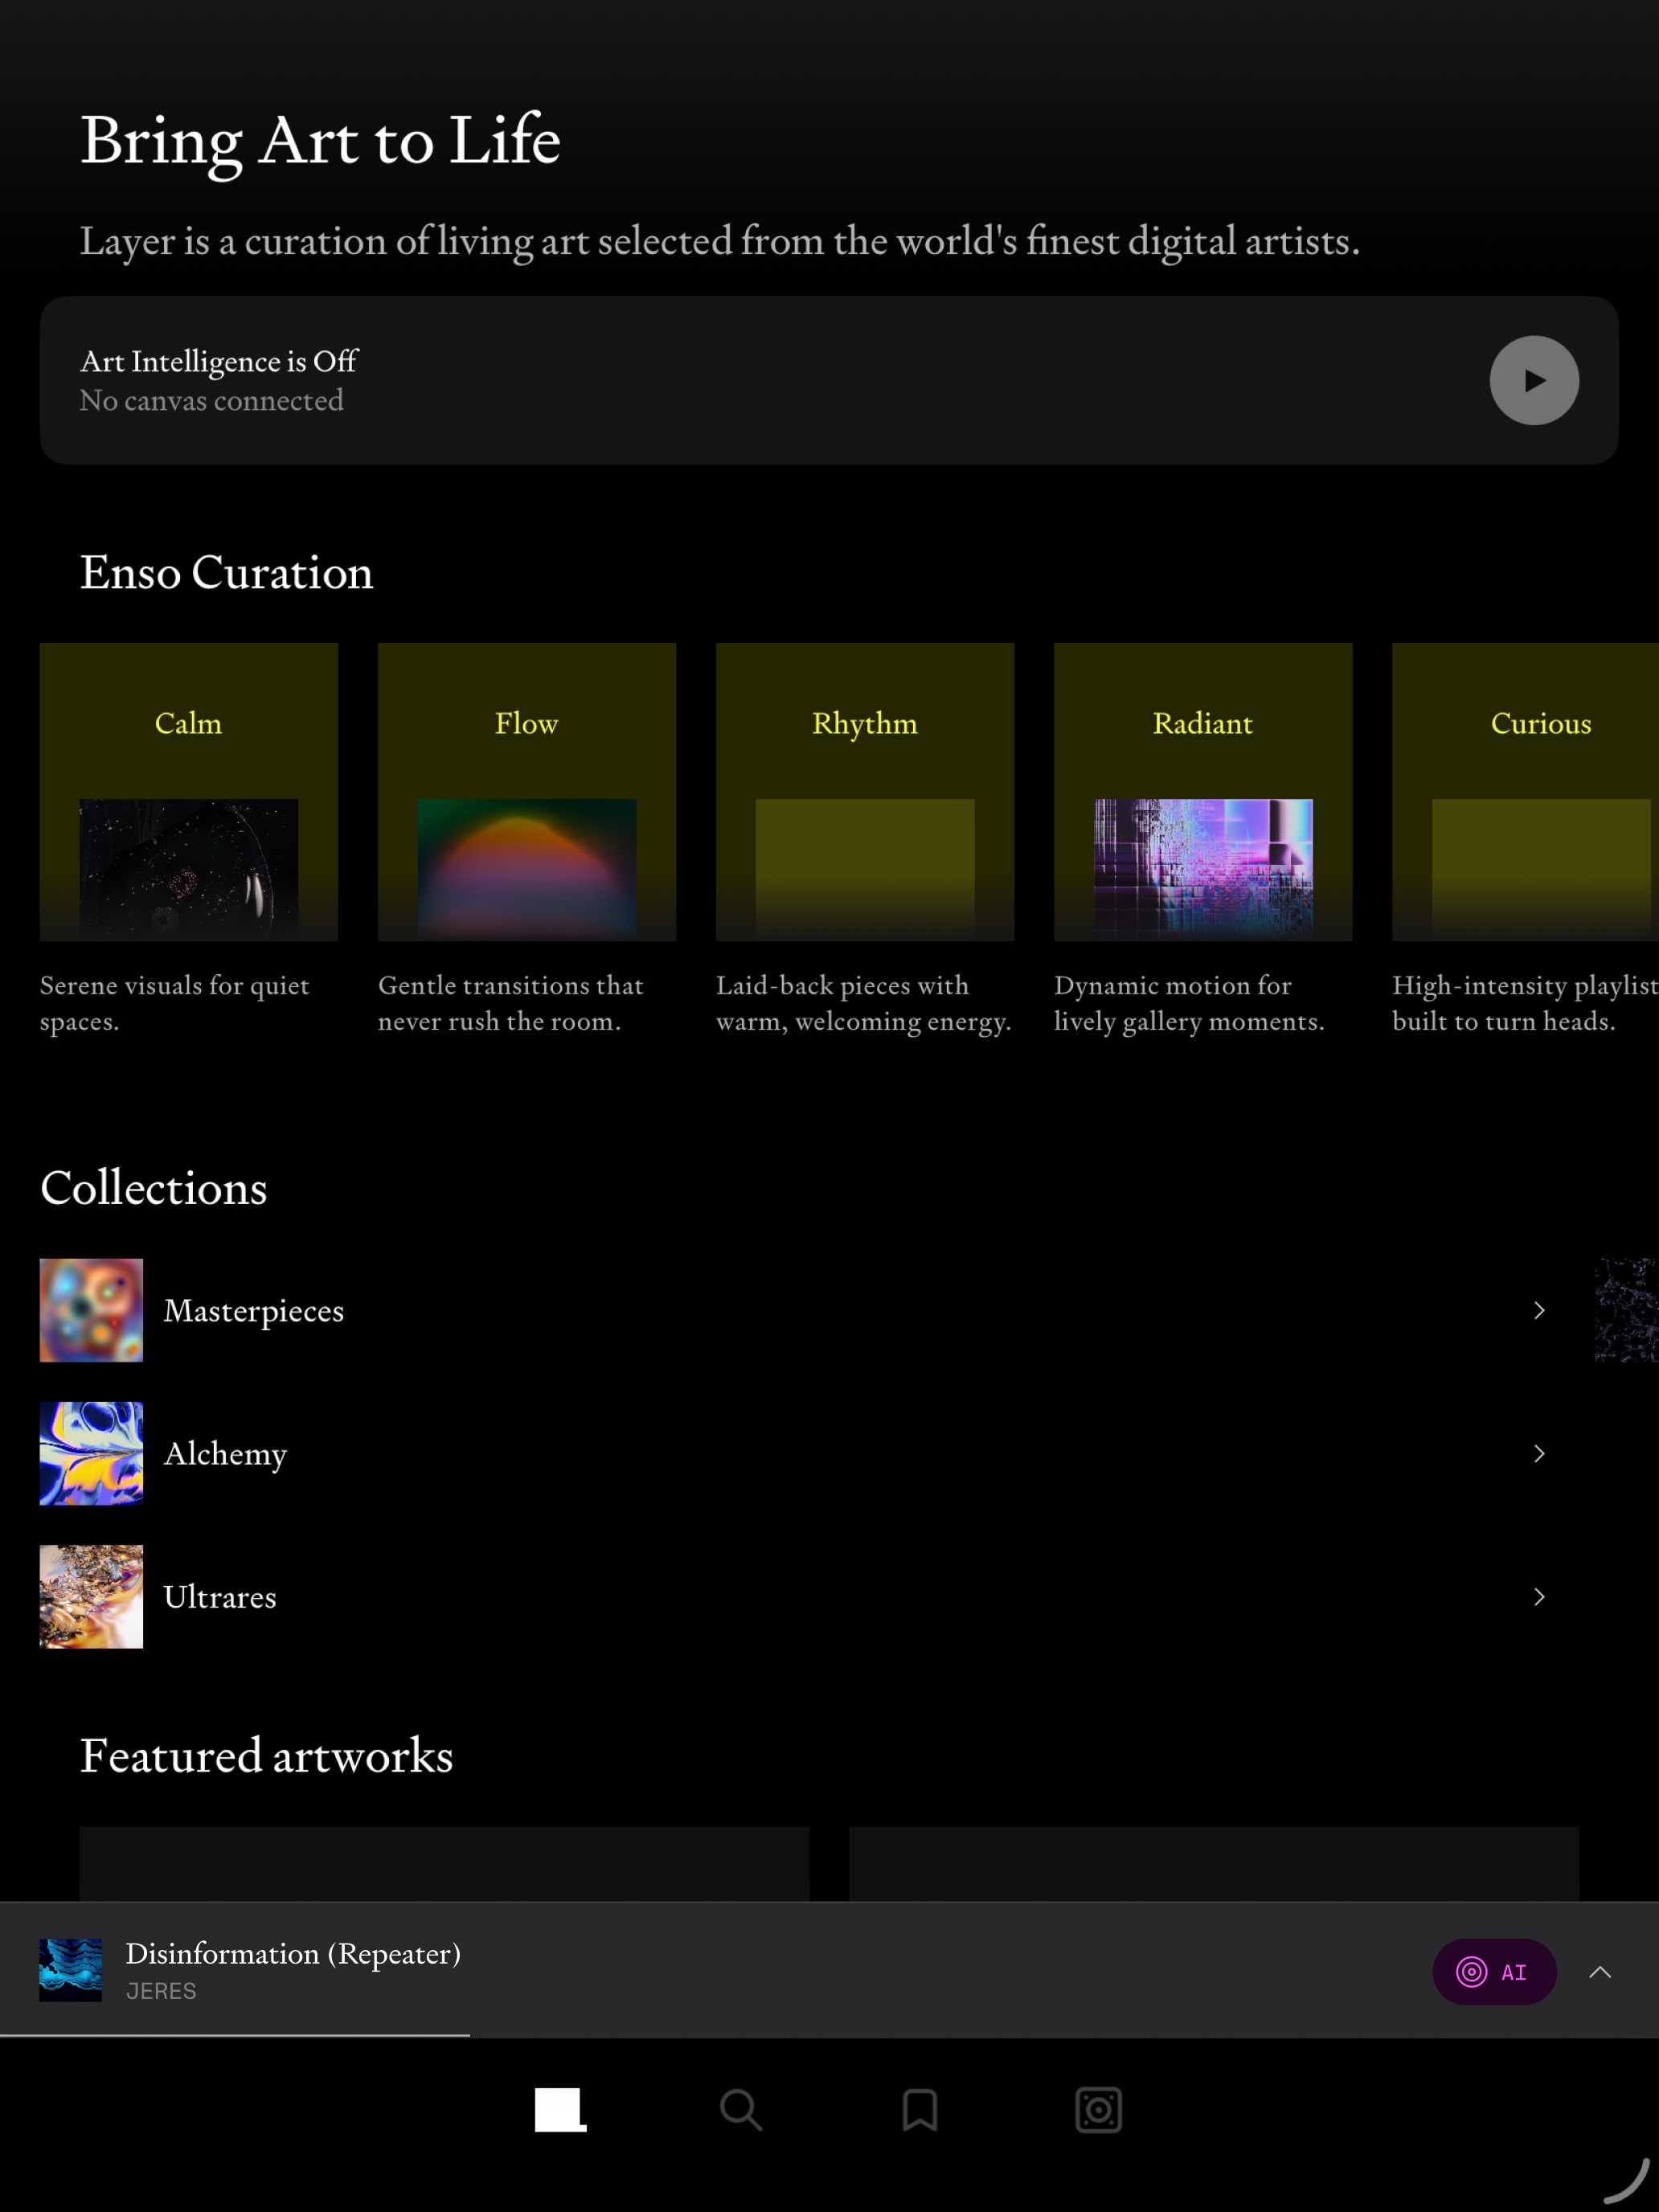Open the Masterpieces collection thumbnail
This screenshot has width=1659, height=2212.
coord(91,1310)
